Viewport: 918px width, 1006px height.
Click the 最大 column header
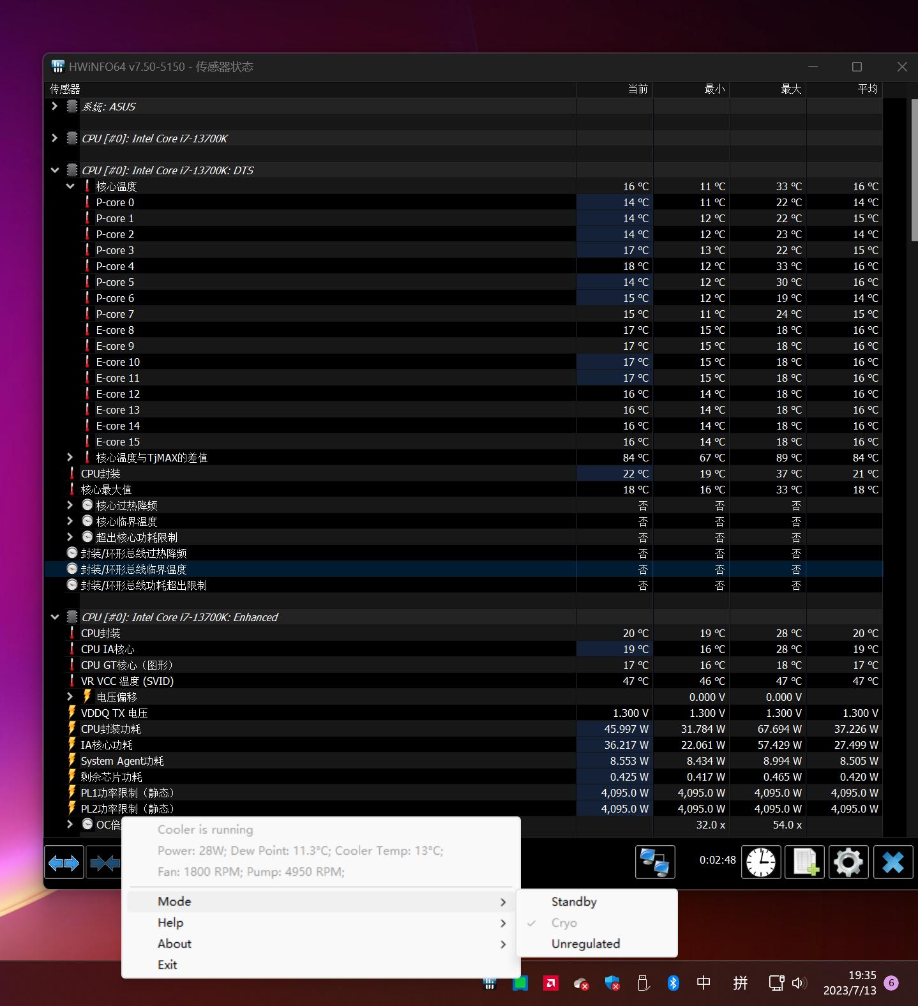[790, 89]
